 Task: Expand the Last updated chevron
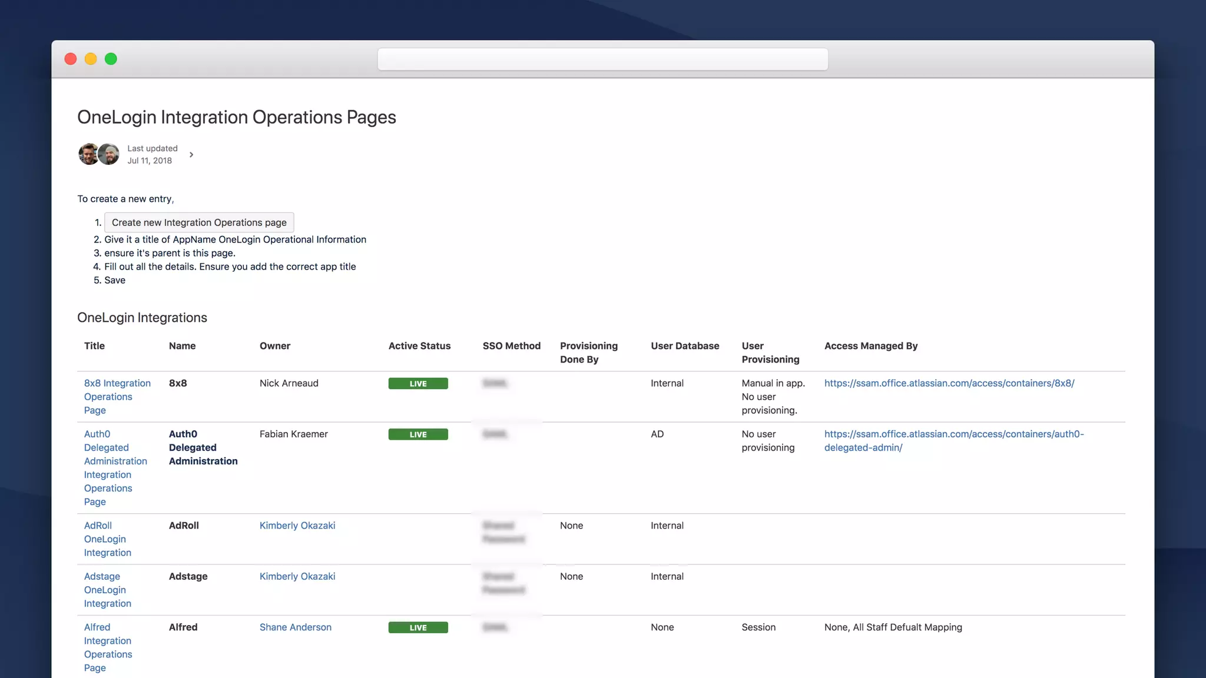pos(191,155)
